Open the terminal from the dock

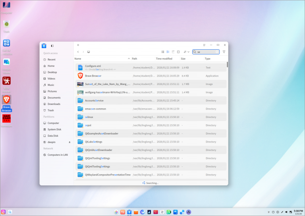pyautogui.click(x=156, y=212)
